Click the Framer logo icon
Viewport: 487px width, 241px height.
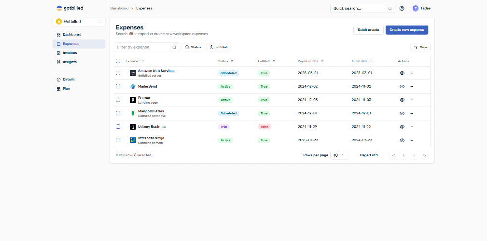[x=133, y=100]
